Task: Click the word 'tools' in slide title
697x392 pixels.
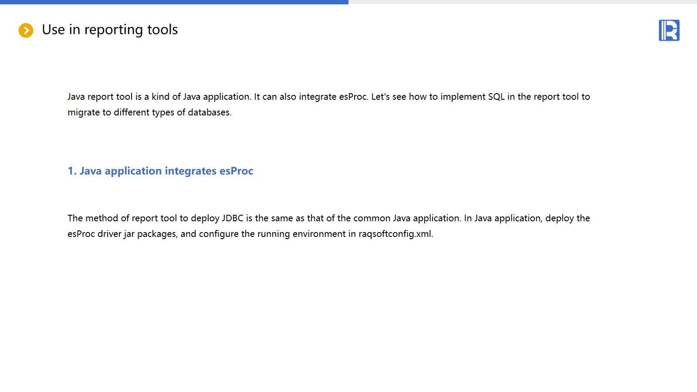Action: pos(162,30)
